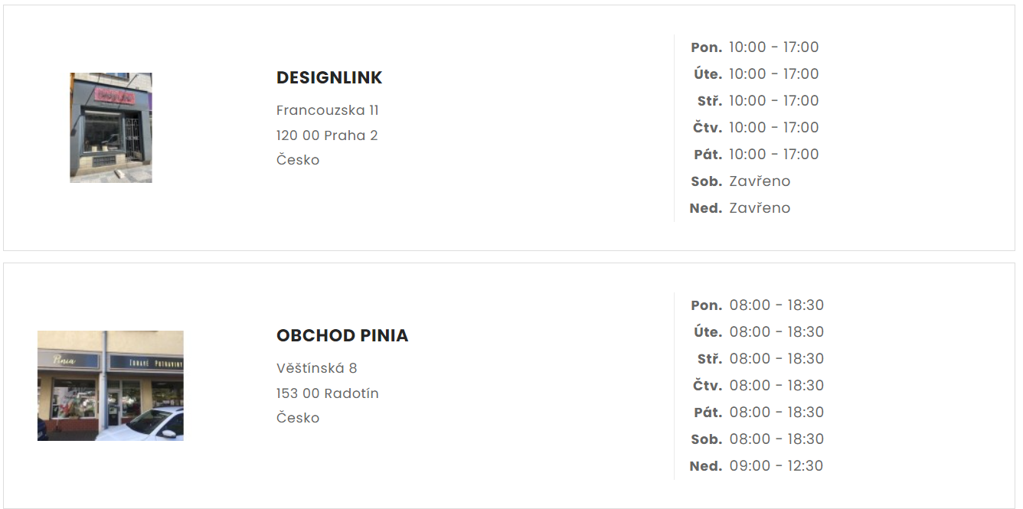Click DESIGNLINK Sunday Zavřeno entry

760,208
